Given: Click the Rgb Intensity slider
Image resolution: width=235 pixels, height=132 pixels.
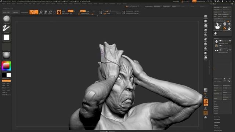Looking at the screenshot, I should [70, 13].
